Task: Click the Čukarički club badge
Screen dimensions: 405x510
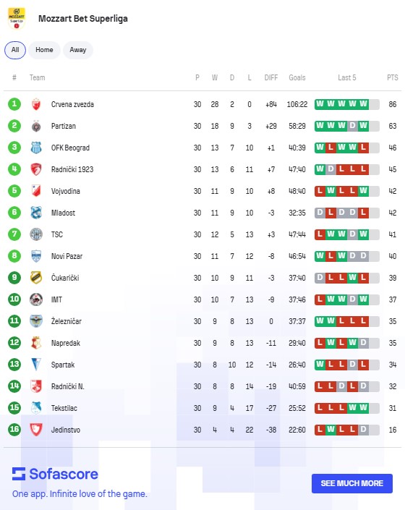Action: [36, 278]
